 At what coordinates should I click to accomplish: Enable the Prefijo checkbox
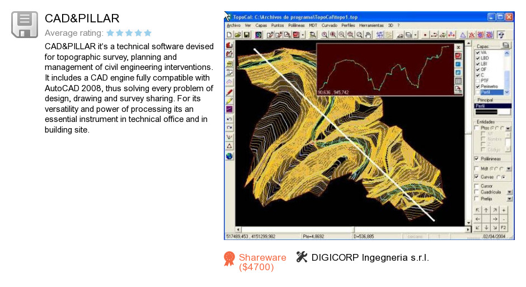point(477,199)
